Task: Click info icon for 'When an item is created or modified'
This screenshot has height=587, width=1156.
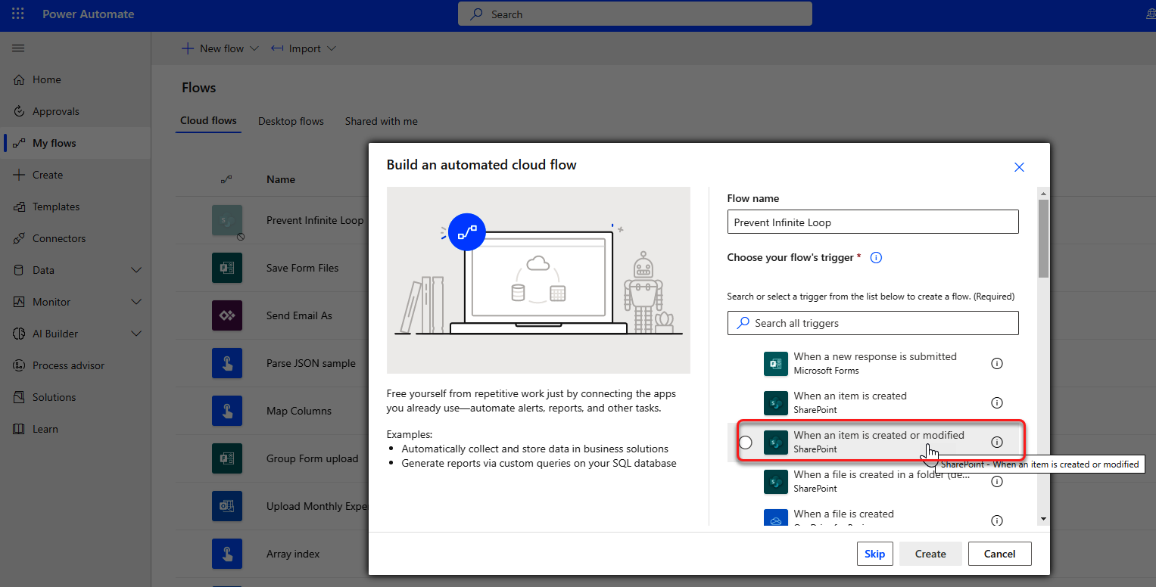Action: point(997,442)
